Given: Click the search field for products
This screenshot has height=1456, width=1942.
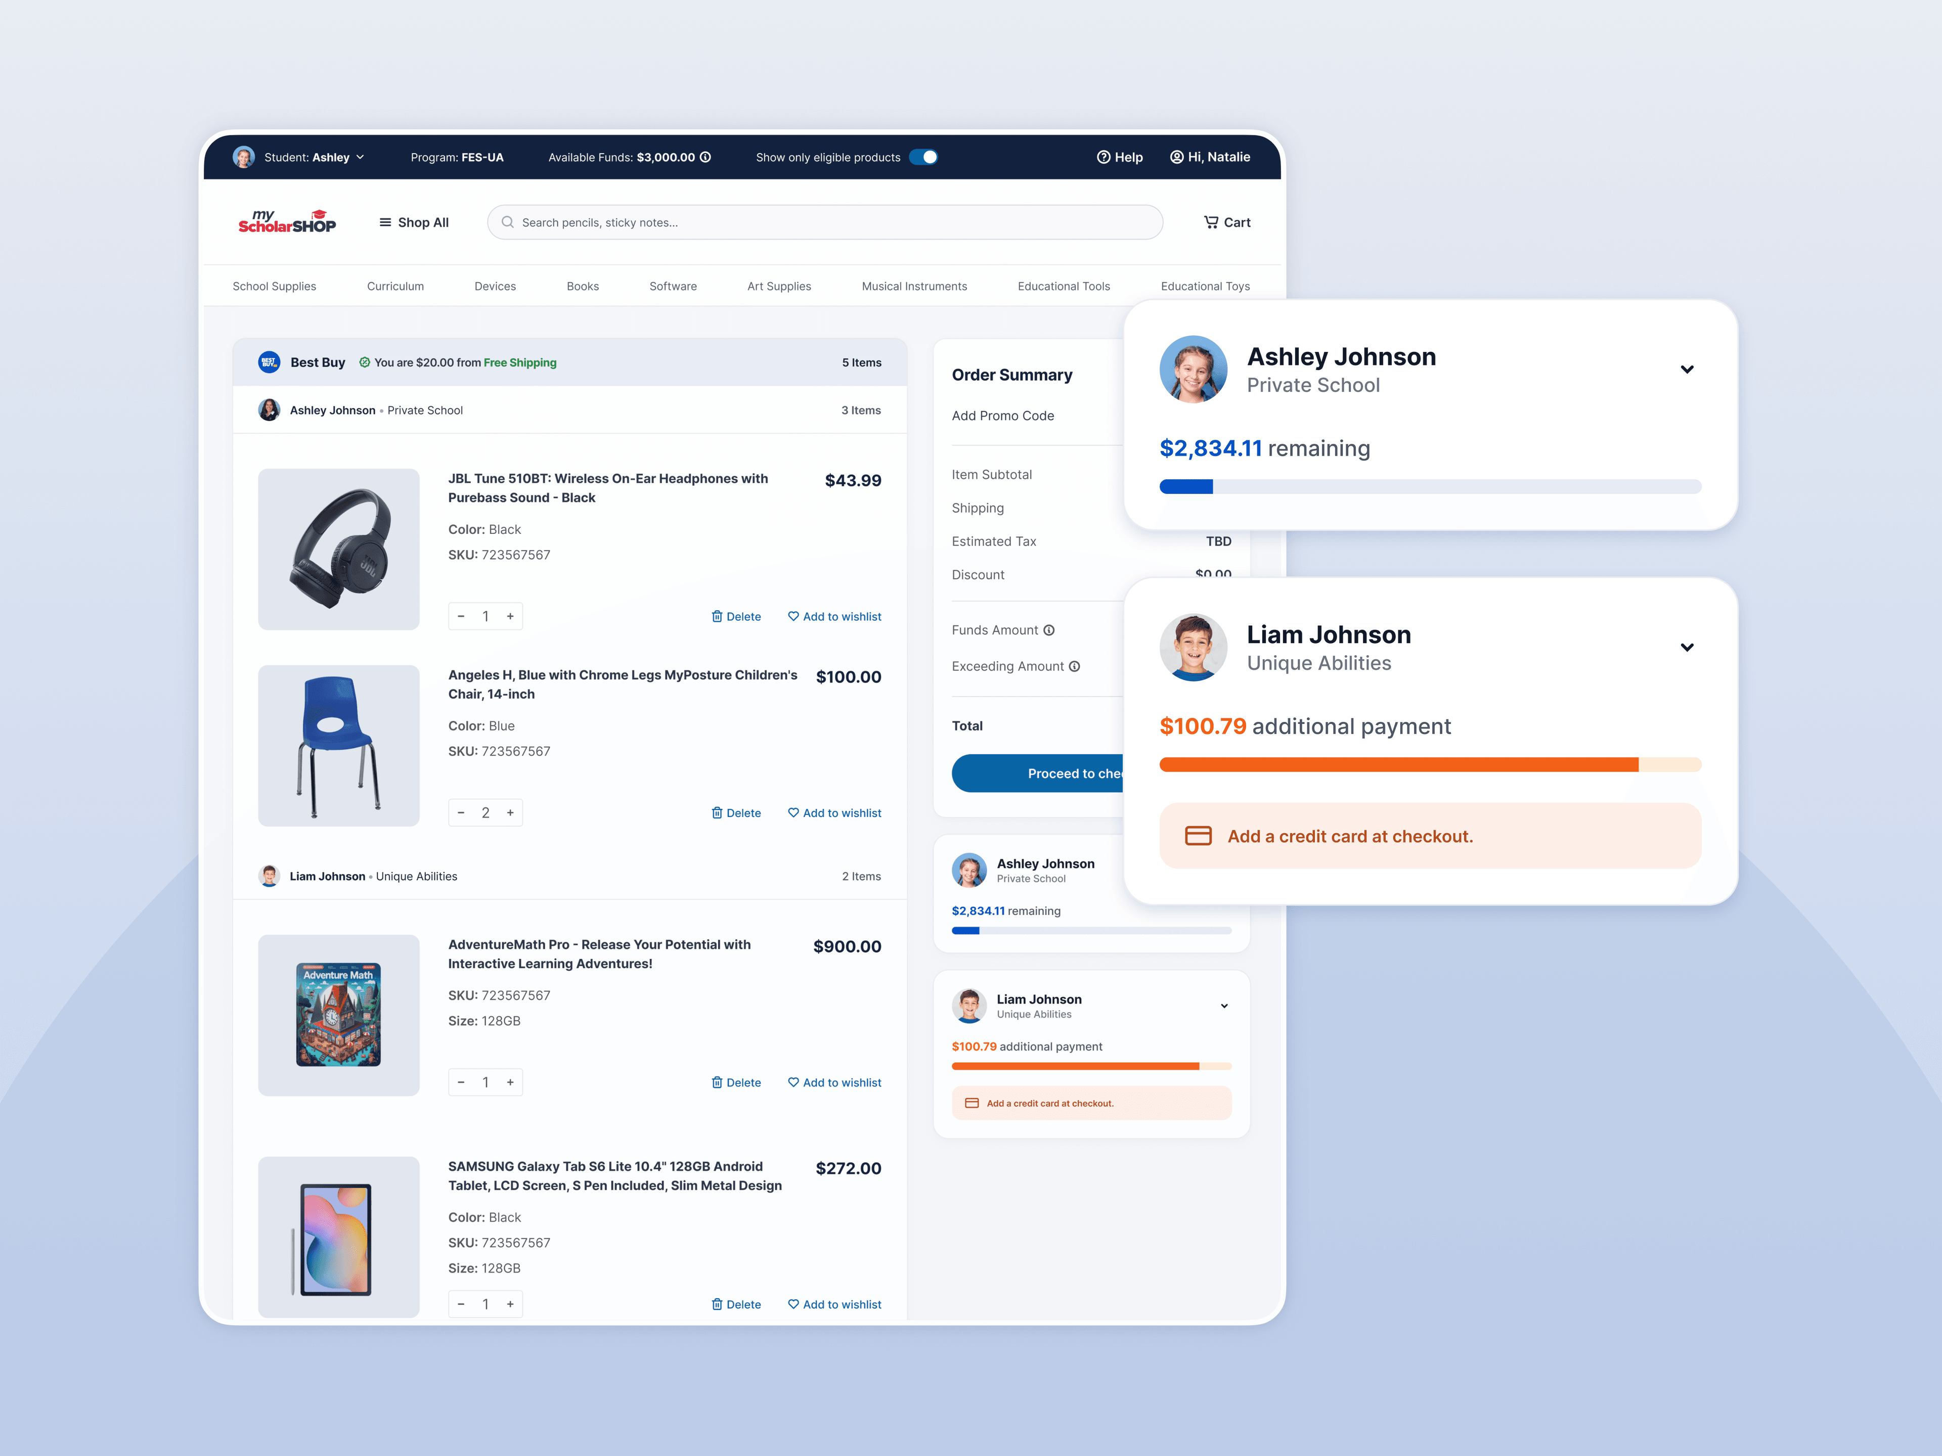Looking at the screenshot, I should (x=824, y=222).
